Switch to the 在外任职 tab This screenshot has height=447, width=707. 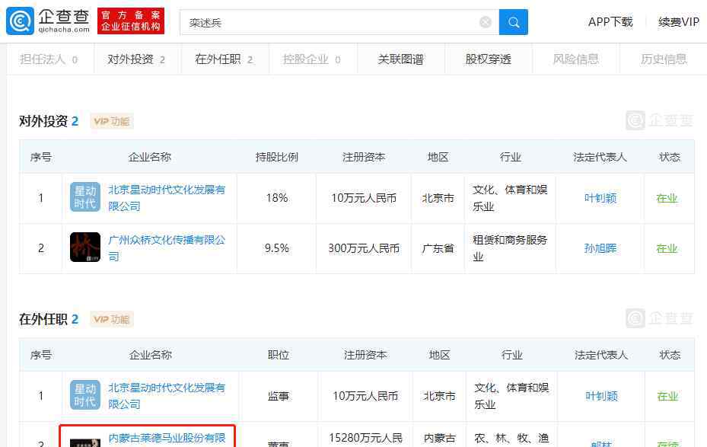coord(224,59)
